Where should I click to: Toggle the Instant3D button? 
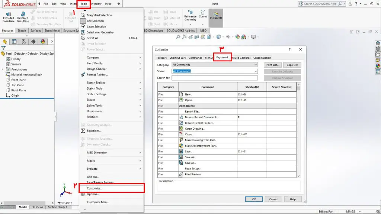coord(216,18)
